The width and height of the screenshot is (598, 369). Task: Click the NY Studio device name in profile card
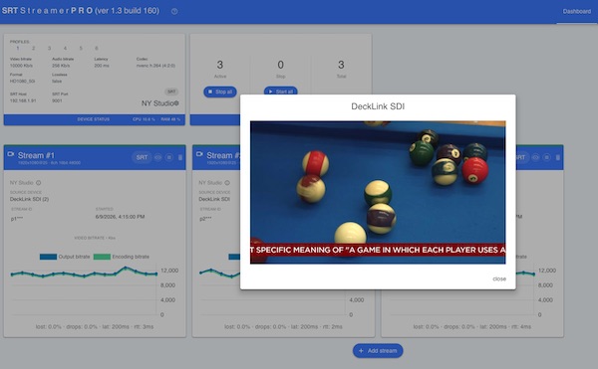click(160, 103)
